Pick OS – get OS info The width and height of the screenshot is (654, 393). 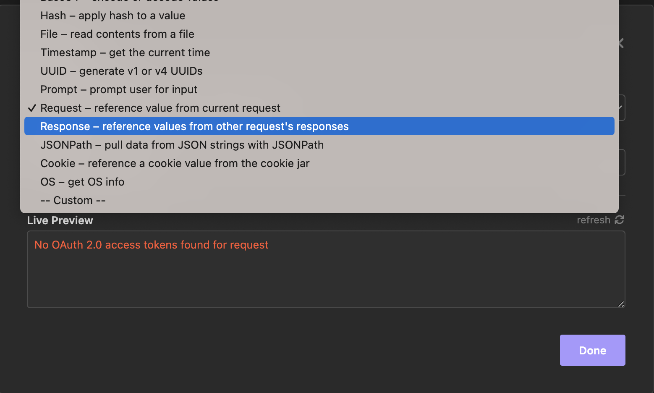point(82,182)
